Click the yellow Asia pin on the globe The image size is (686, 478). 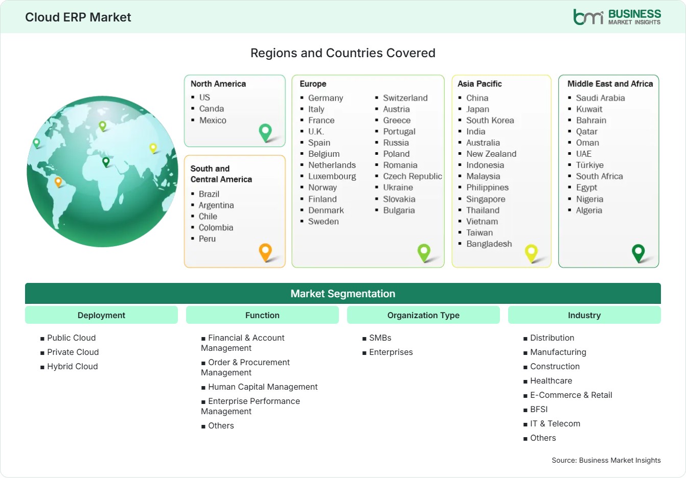[x=153, y=148]
